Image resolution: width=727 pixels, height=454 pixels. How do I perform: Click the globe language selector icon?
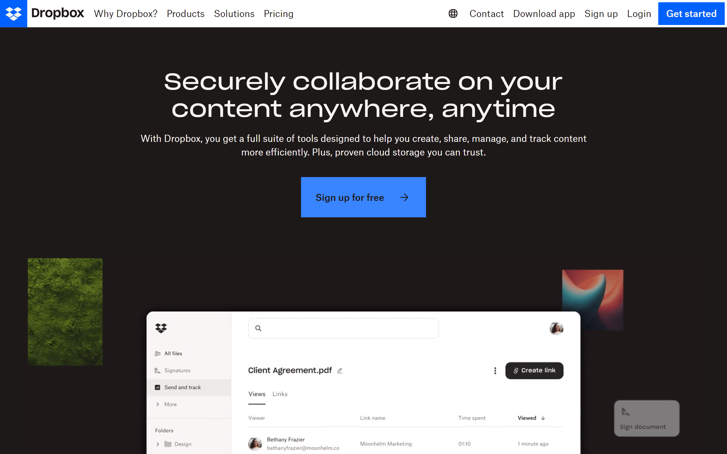click(x=453, y=14)
